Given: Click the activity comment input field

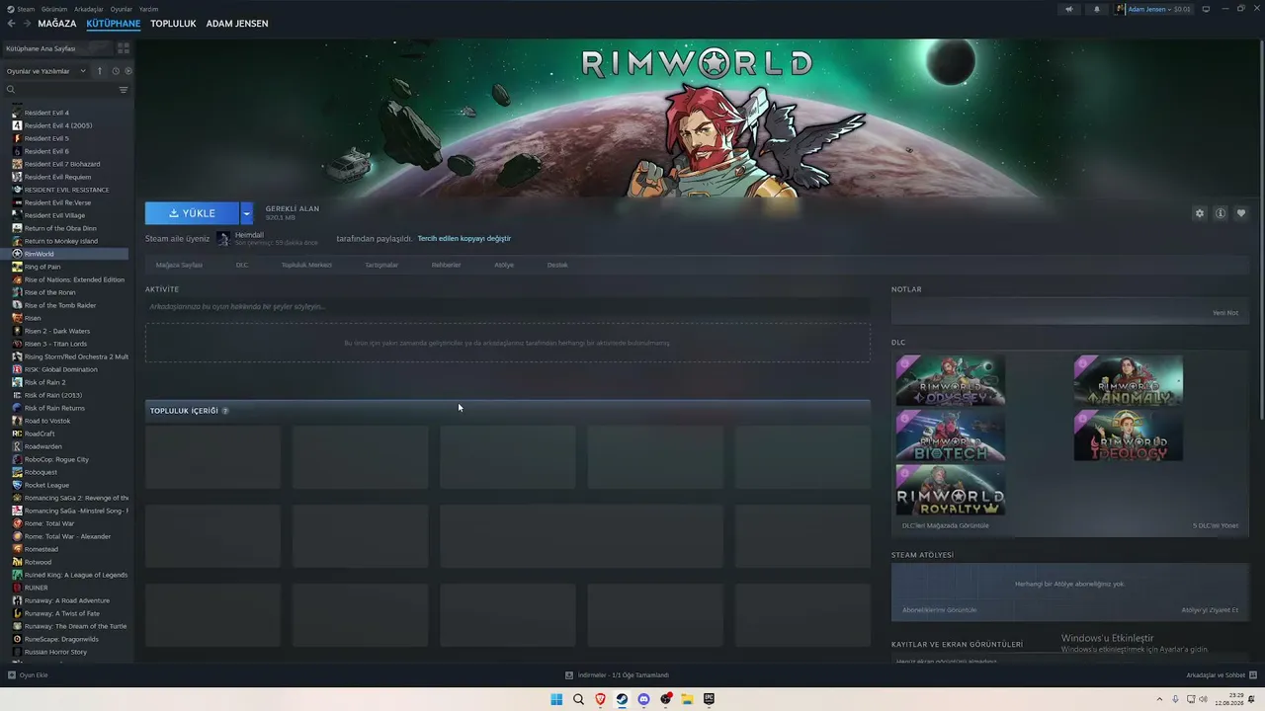Looking at the screenshot, I should 508,307.
